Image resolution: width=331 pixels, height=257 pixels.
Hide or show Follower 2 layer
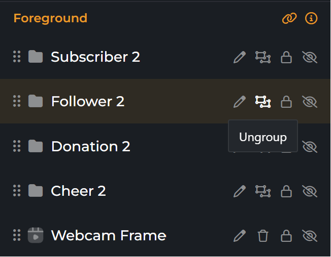(x=309, y=102)
